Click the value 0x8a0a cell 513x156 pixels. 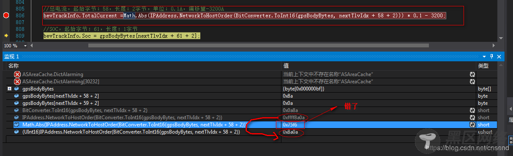tap(291, 132)
